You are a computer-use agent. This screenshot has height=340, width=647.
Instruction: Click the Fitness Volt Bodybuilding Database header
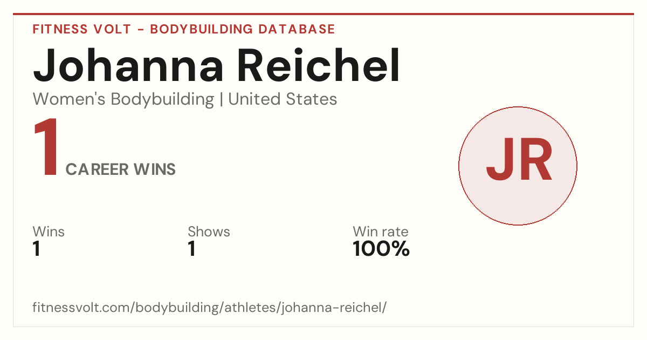pos(184,29)
